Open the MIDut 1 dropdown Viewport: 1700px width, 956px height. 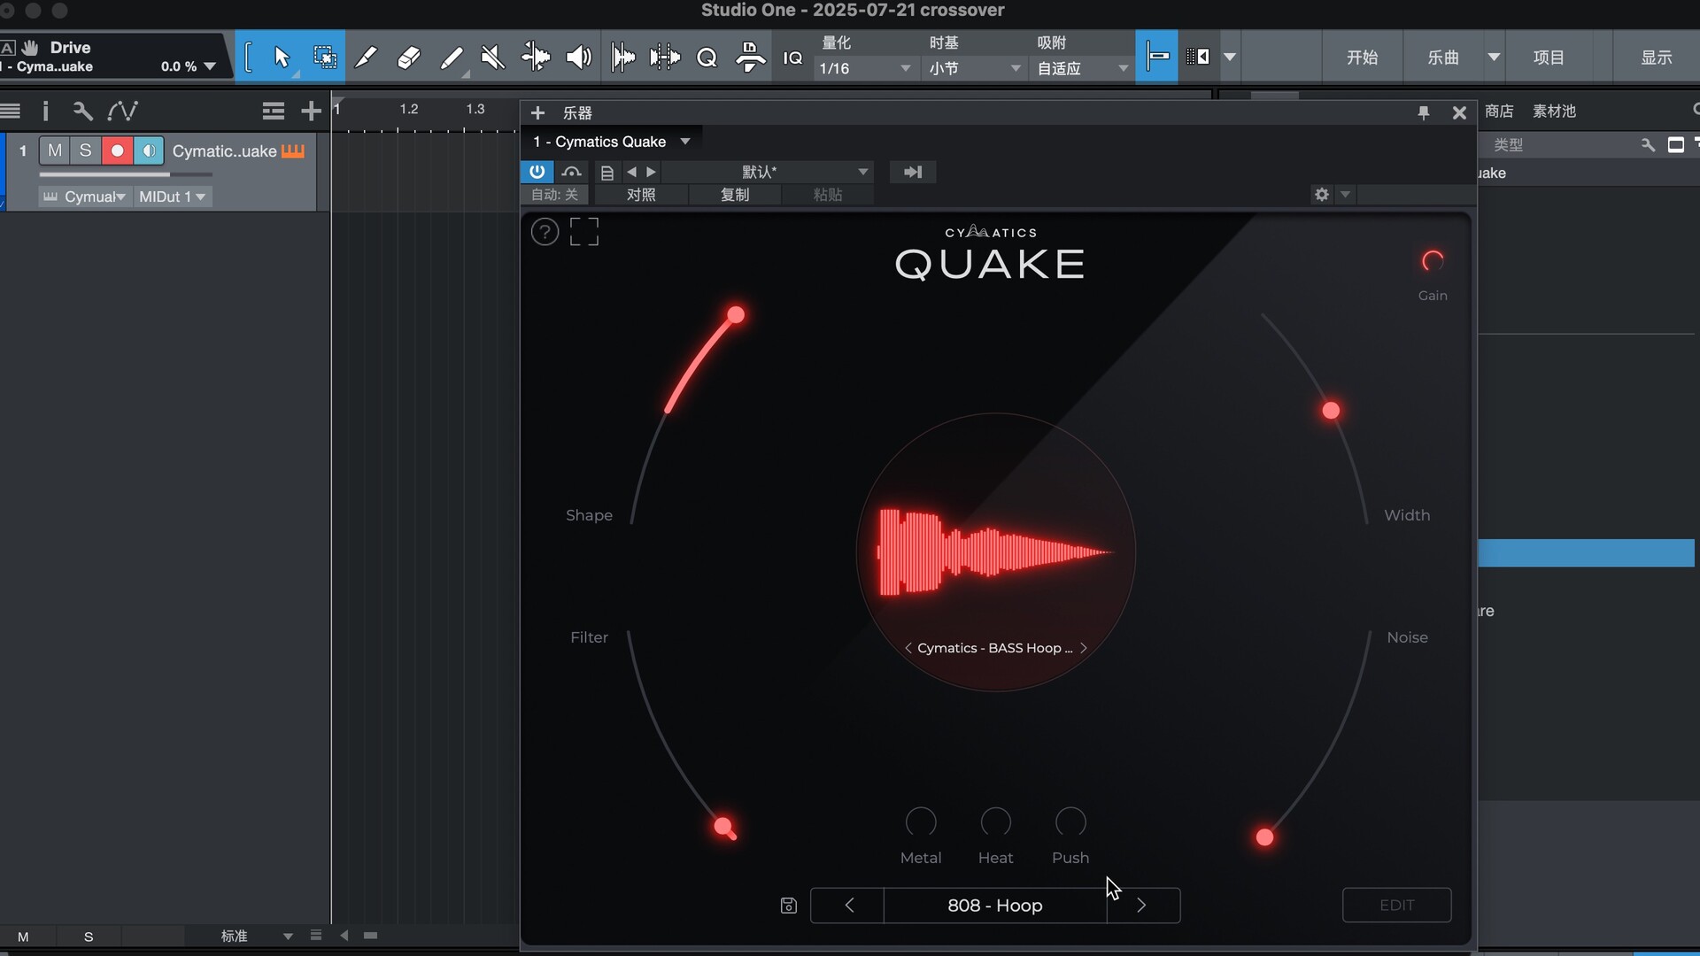[173, 197]
